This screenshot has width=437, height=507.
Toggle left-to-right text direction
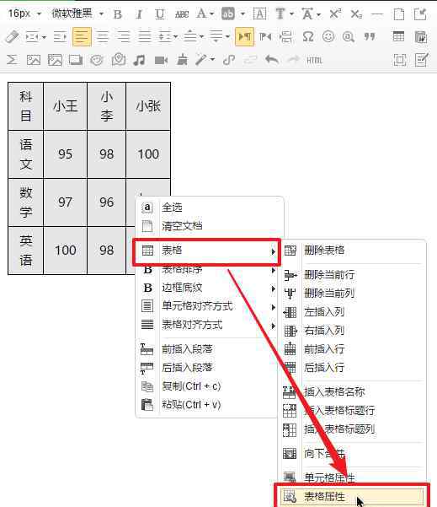244,37
